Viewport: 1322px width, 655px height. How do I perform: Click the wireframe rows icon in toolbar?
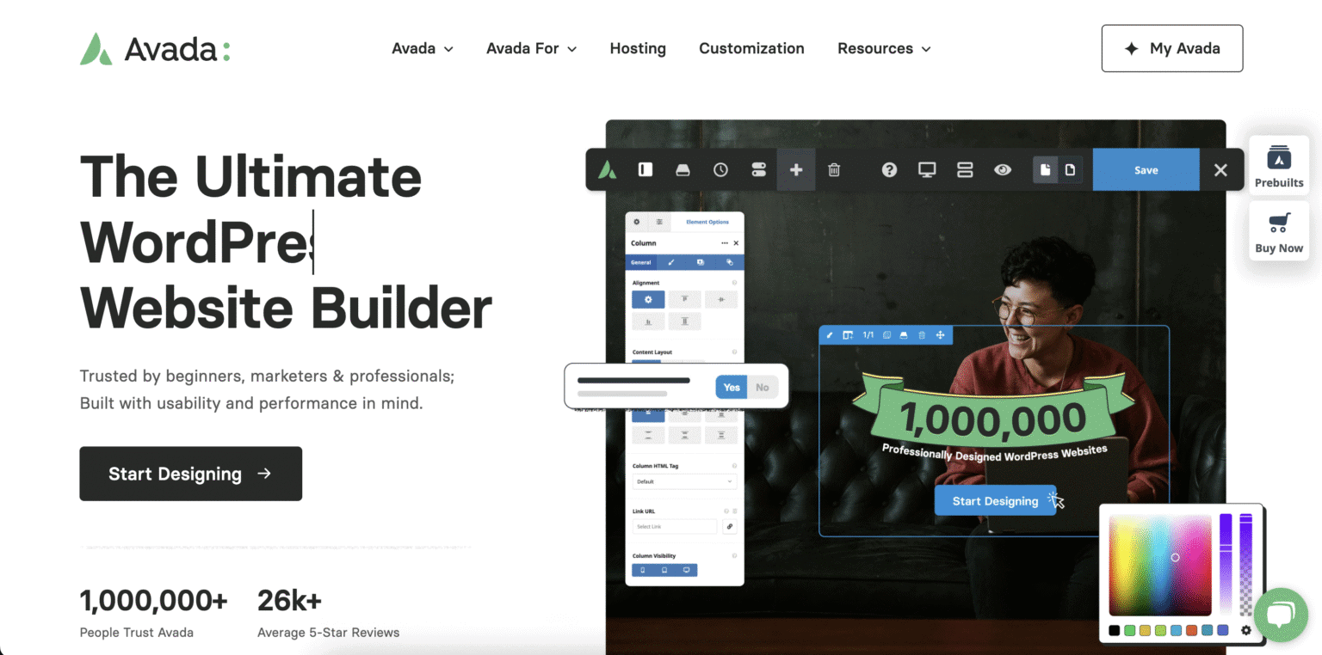pos(965,169)
